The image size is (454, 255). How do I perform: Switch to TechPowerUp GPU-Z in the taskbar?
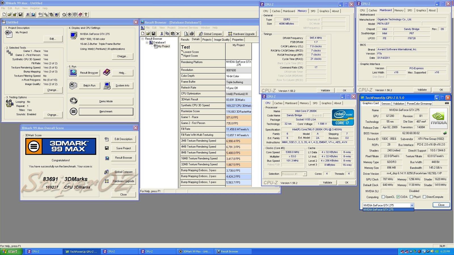[81, 251]
